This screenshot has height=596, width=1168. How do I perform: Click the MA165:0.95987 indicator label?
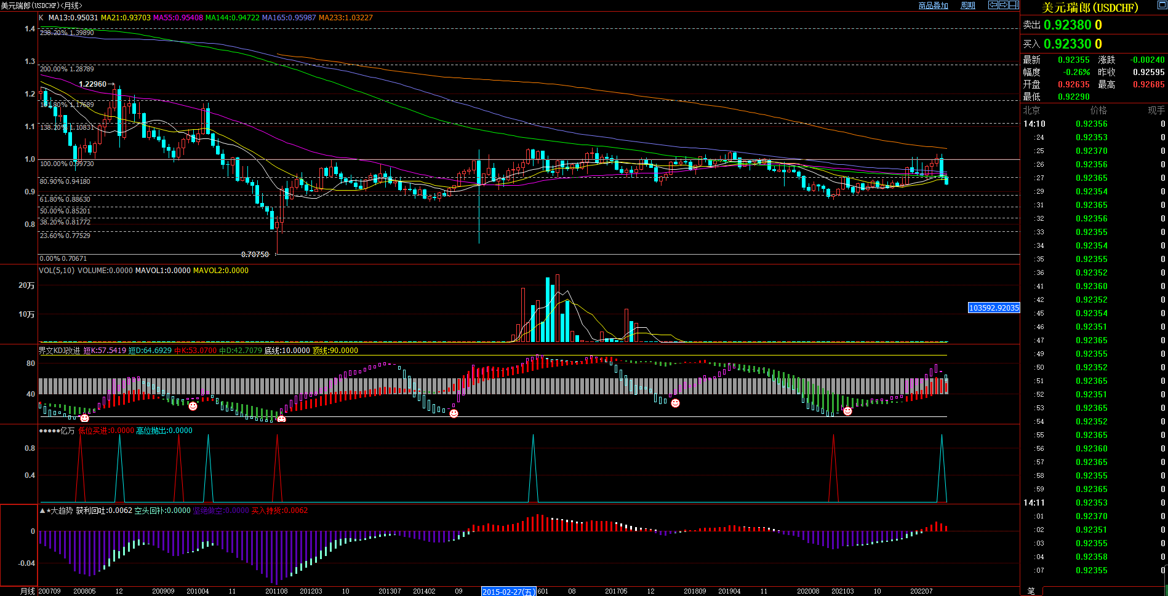[x=289, y=18]
